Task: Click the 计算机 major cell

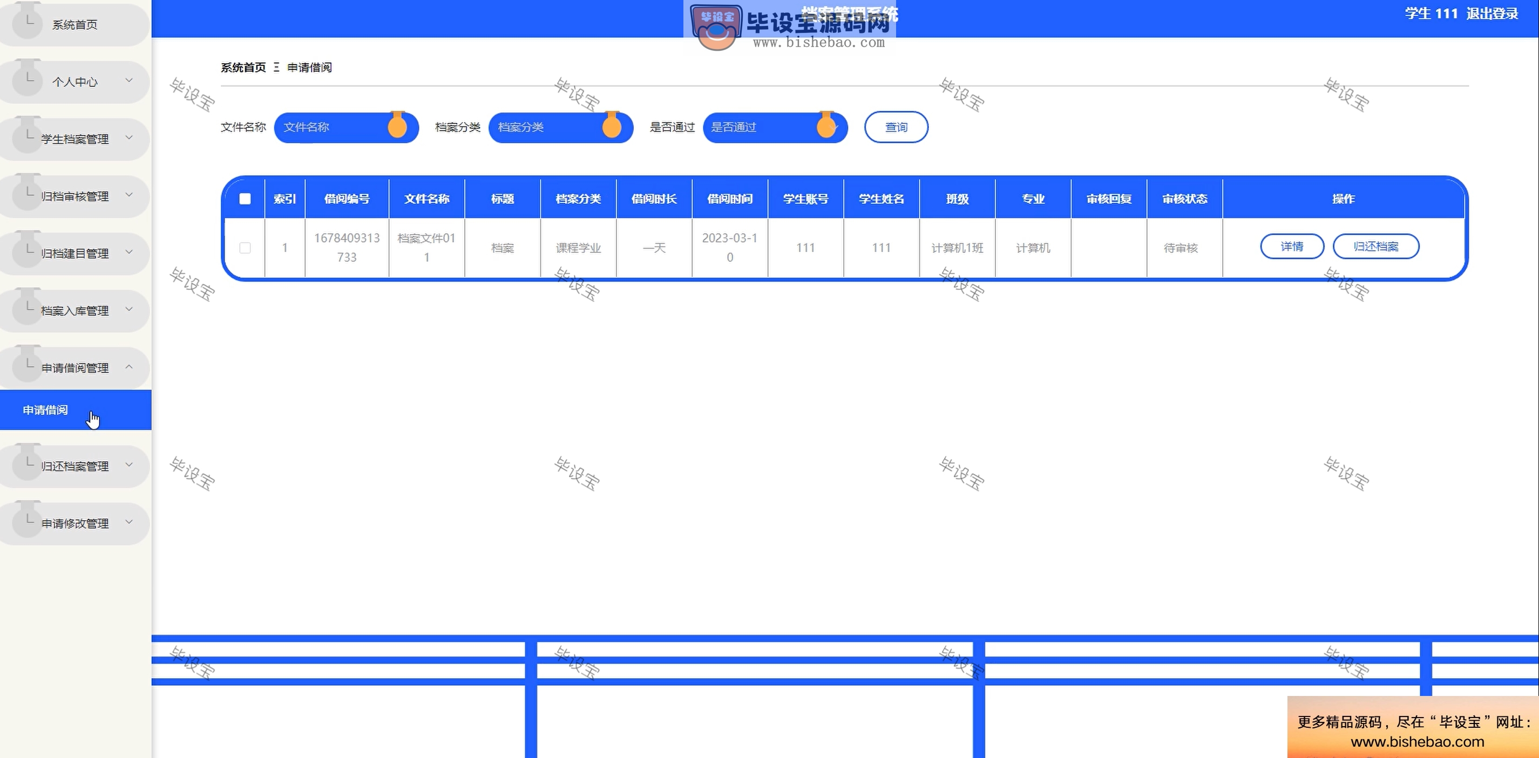Action: [1033, 248]
